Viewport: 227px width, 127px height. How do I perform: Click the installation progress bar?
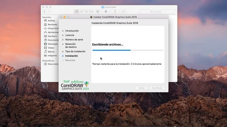[x=128, y=50]
